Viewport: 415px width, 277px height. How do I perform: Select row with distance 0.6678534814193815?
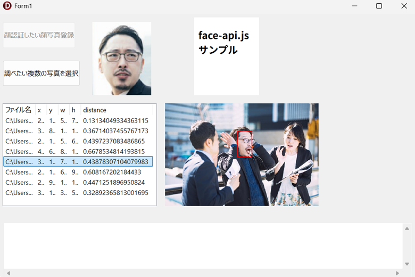(78, 152)
